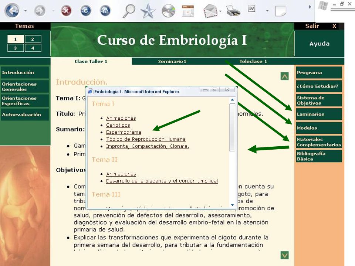Go to the Home page icon
The width and height of the screenshot is (355, 266).
[105, 11]
